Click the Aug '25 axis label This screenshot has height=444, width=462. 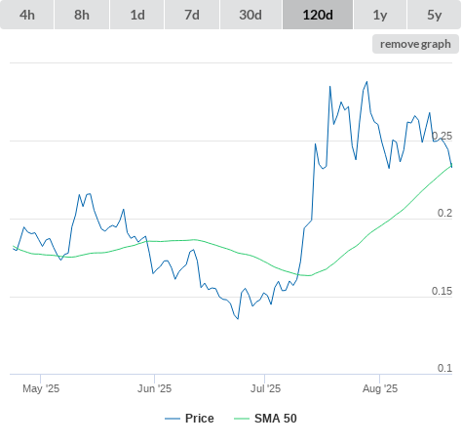click(x=380, y=388)
